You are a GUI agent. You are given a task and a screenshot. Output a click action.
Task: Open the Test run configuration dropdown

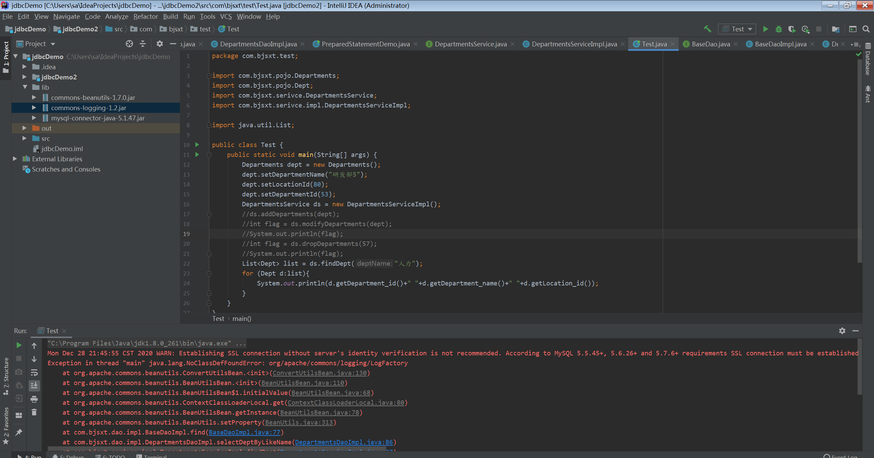737,29
